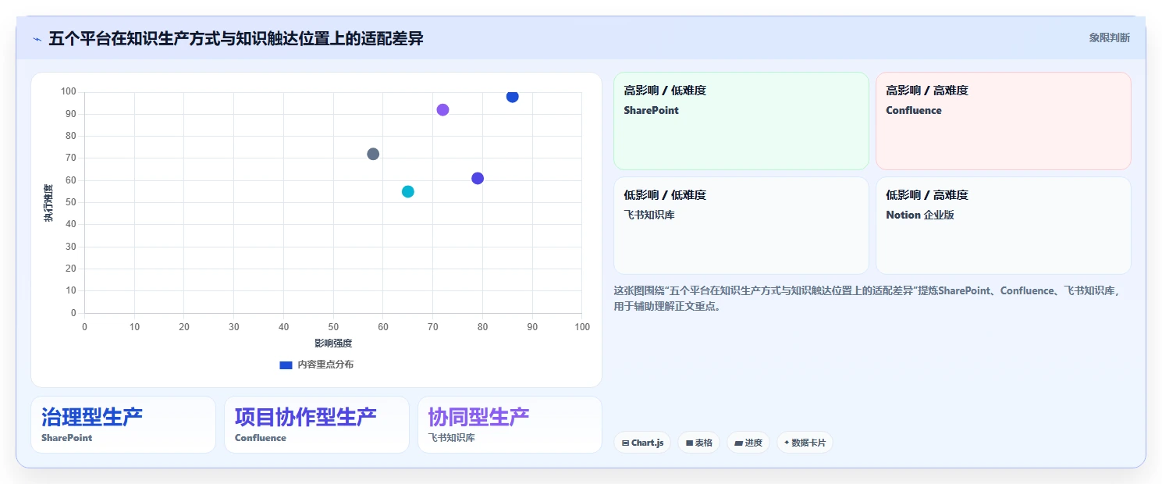Toggle the 内容重点分布 legend swatch
Viewport: 1162px width, 484px height.
286,365
